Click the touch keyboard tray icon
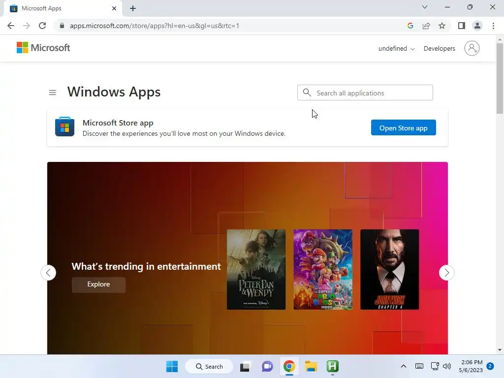504x378 pixels. pos(419,366)
